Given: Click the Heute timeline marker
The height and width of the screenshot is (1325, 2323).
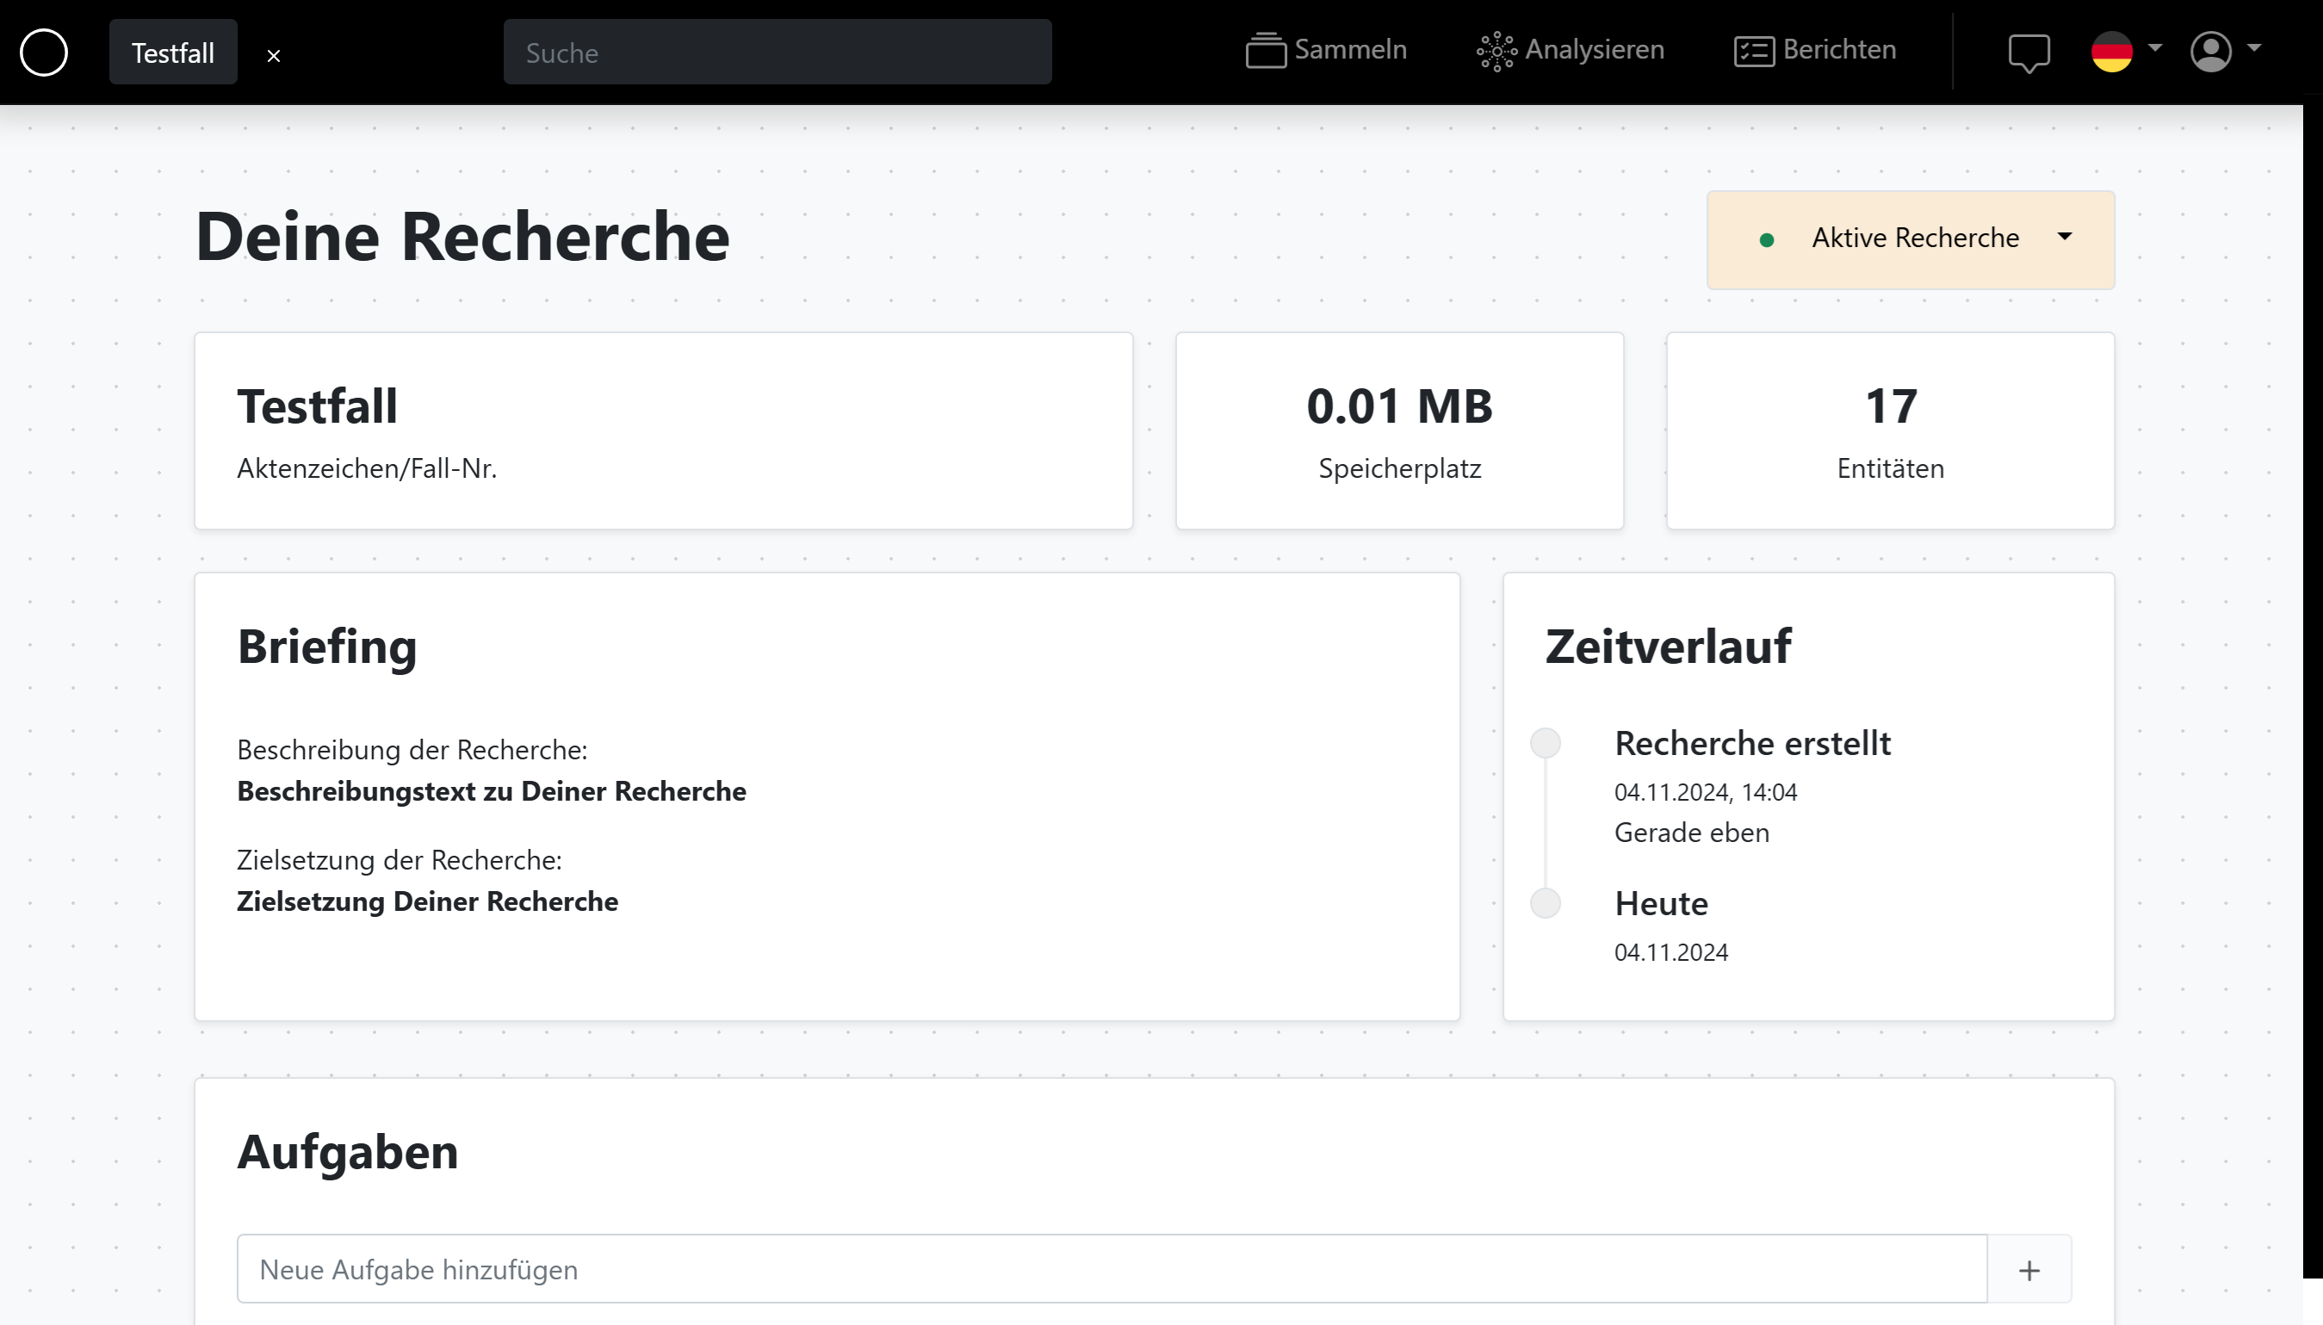Looking at the screenshot, I should tap(1545, 903).
